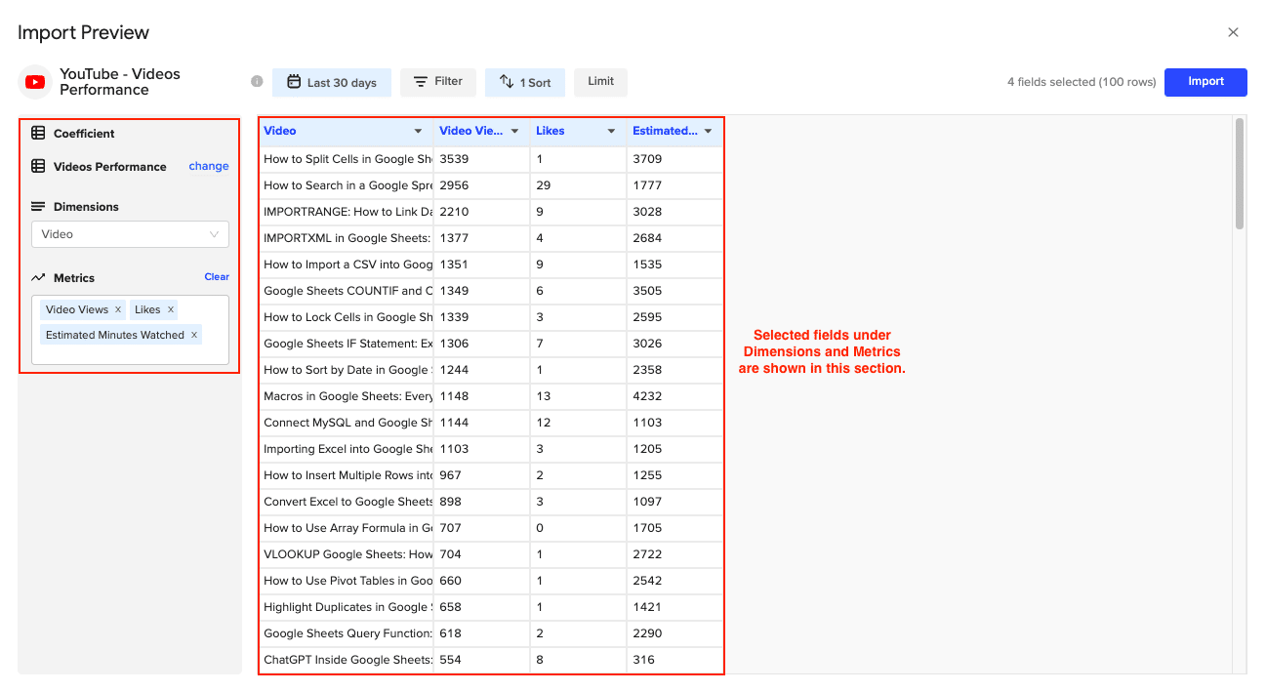The image size is (1266, 692).
Task: Open the Estimated column dropdown arrow
Action: (x=708, y=131)
